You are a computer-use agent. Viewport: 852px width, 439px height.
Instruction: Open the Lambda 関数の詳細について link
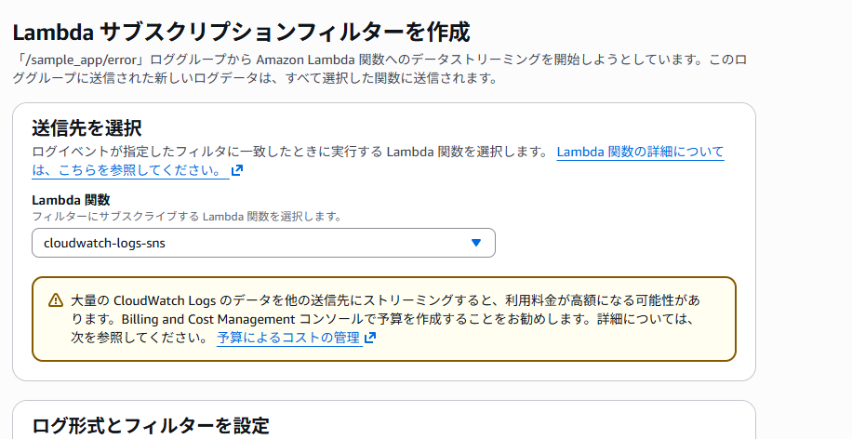(640, 152)
